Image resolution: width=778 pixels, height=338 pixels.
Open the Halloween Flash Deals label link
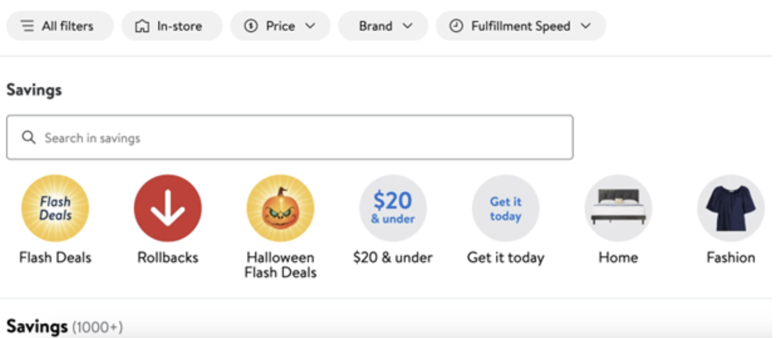tap(280, 265)
